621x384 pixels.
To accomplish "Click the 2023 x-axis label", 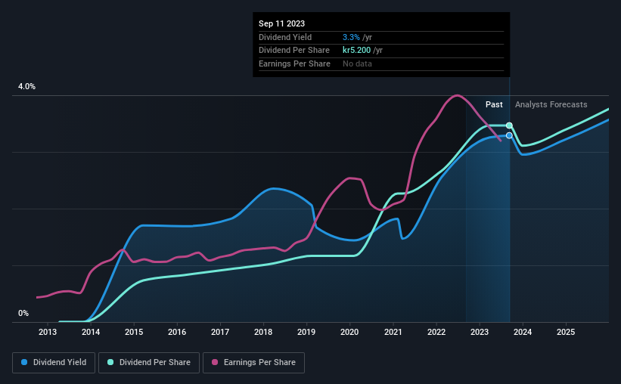I will (480, 332).
